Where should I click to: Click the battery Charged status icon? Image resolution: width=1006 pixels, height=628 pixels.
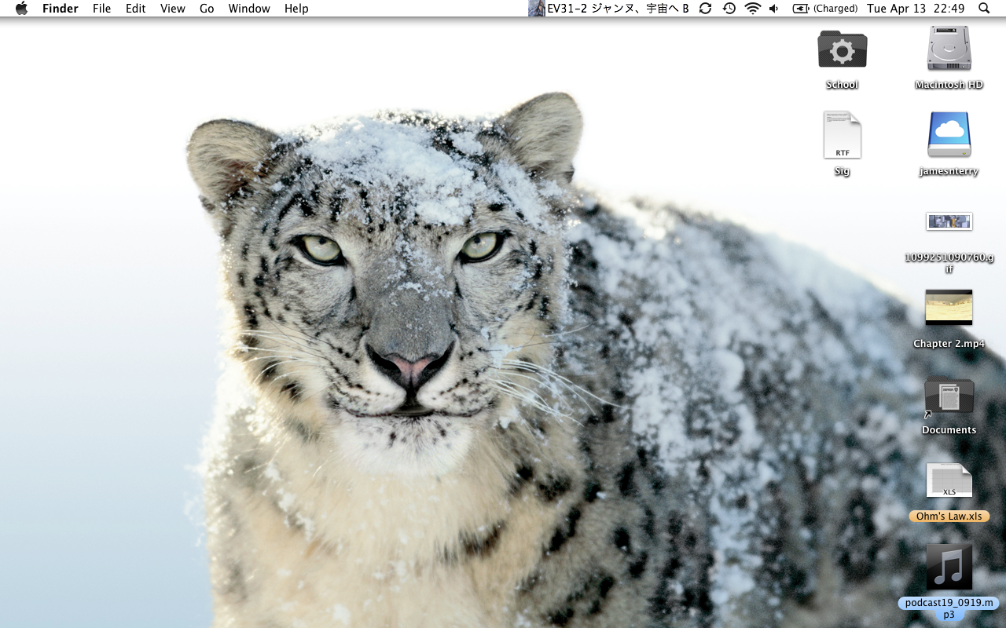824,9
